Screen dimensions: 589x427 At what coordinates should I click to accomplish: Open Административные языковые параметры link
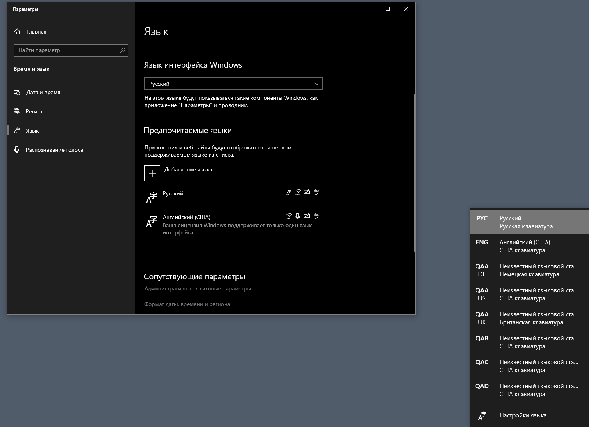pyautogui.click(x=198, y=288)
